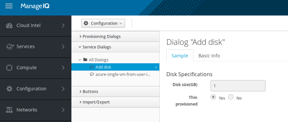Click the Services cycle icon
288x122 pixels.
[x=10, y=46]
